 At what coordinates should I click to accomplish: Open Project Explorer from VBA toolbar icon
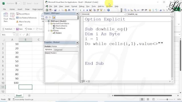point(94,10)
